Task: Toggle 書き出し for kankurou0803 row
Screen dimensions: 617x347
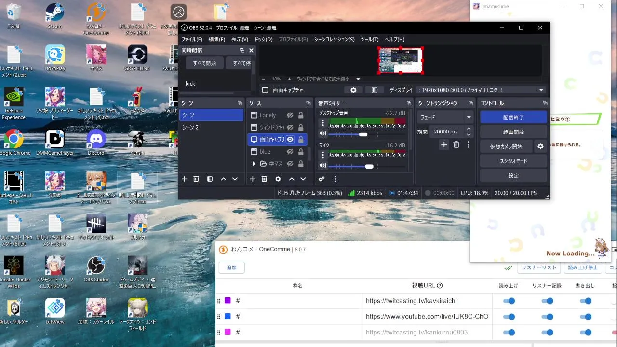Action: (x=586, y=332)
